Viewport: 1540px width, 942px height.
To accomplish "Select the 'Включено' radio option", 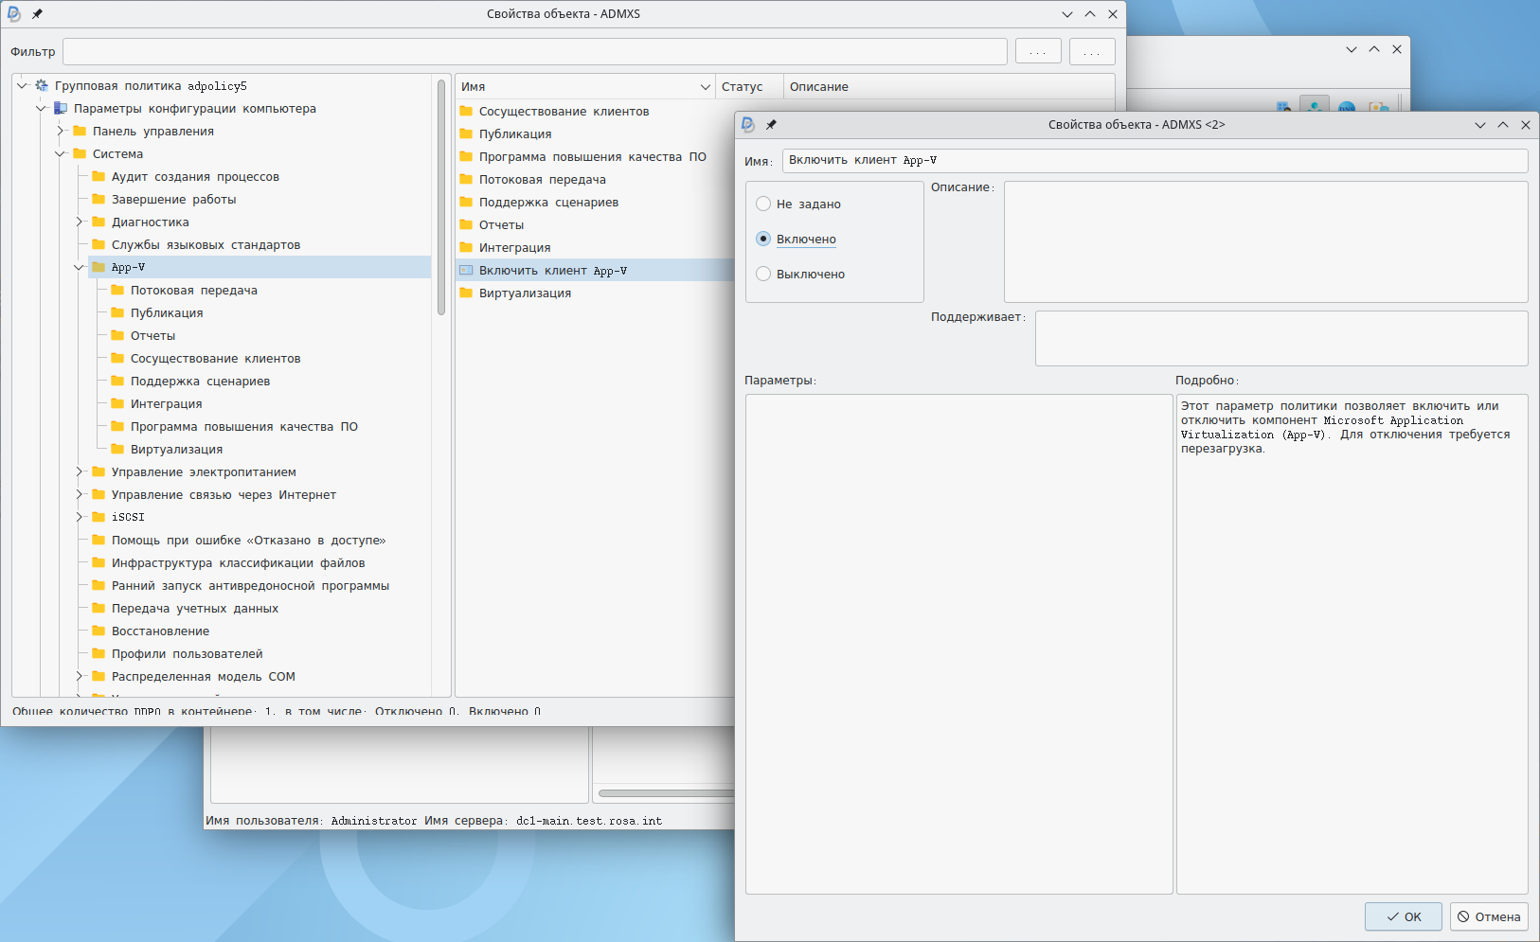I will [763, 239].
